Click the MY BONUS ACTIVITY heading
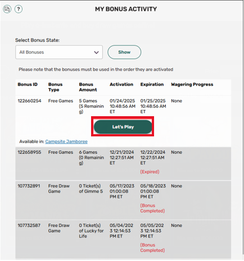 [x=126, y=9]
